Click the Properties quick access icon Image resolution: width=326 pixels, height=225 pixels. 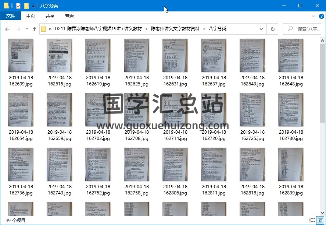(x=18, y=6)
